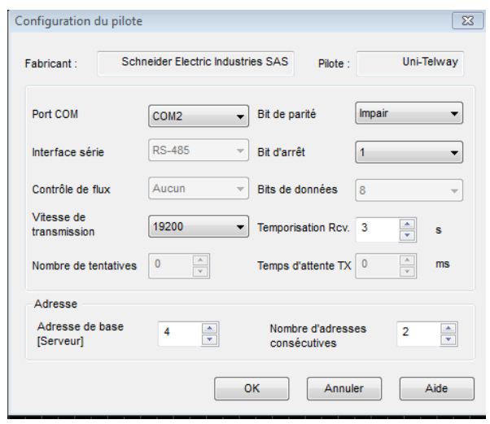Screen dimensions: 490x424
Task: Expand the Bit de parité dropdown
Action: pos(409,115)
